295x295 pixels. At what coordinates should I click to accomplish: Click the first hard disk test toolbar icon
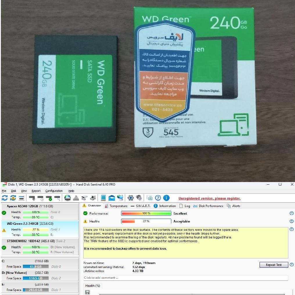click(32, 198)
